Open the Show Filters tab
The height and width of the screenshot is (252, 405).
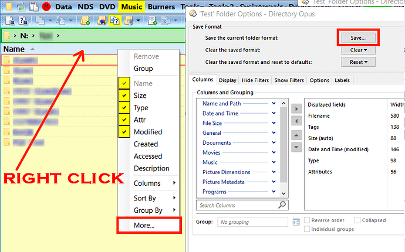pyautogui.click(x=289, y=80)
